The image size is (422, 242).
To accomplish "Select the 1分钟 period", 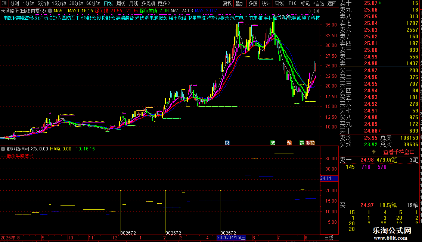I will coord(28,3).
